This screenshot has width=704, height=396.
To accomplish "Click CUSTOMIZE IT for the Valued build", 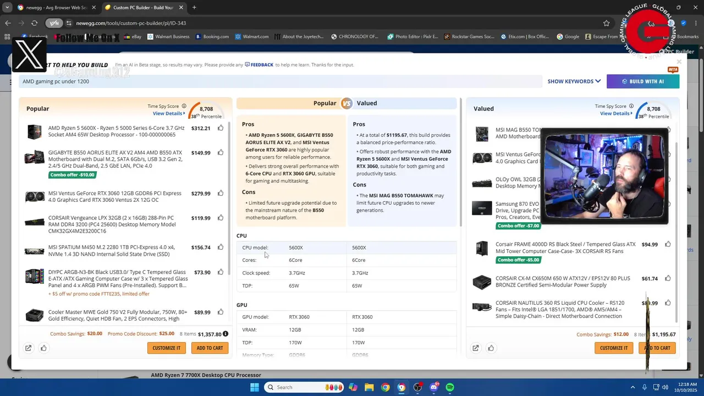I will pos(613,348).
